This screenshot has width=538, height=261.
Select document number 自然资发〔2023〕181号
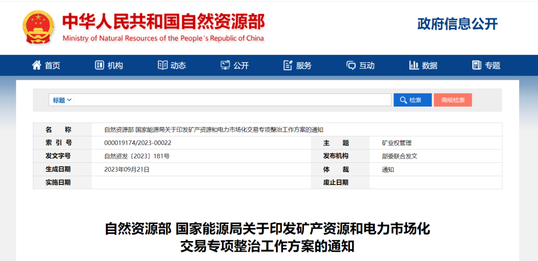(137, 156)
